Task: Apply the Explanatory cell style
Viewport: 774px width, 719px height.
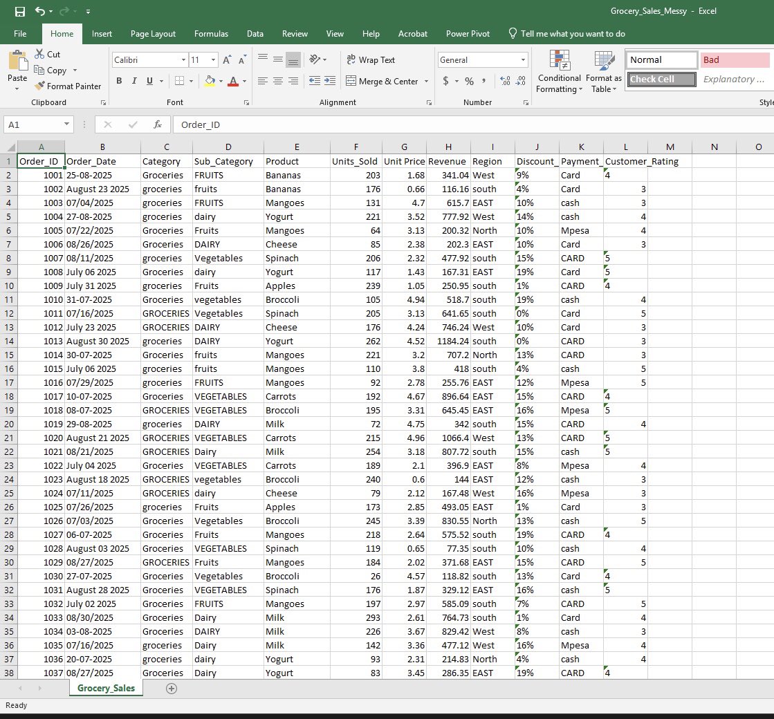Action: coord(735,79)
